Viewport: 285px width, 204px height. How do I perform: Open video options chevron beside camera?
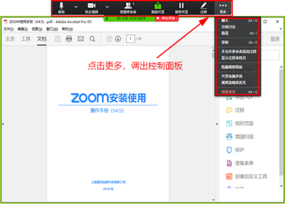click(107, 7)
